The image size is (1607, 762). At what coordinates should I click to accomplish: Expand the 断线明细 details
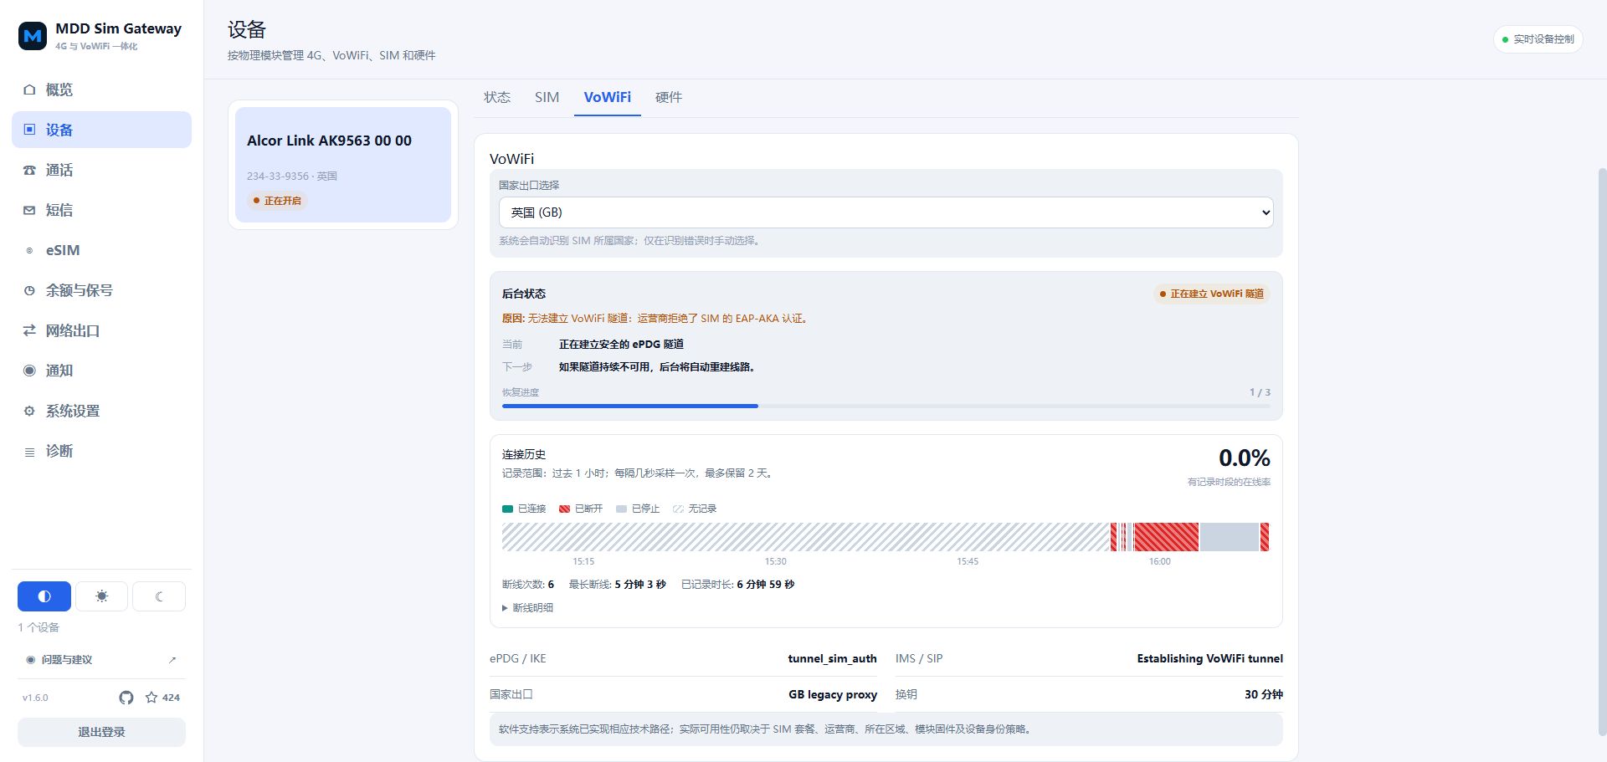click(527, 608)
